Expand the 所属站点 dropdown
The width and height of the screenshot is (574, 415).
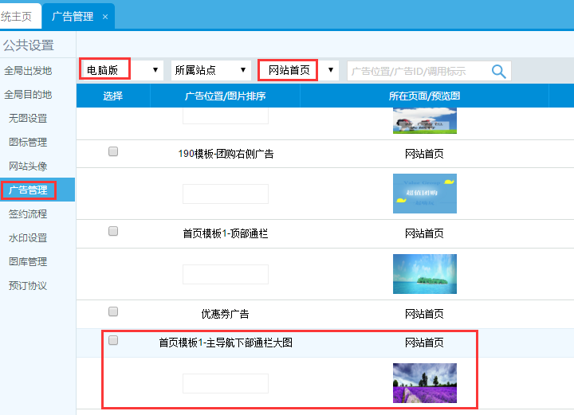(210, 70)
